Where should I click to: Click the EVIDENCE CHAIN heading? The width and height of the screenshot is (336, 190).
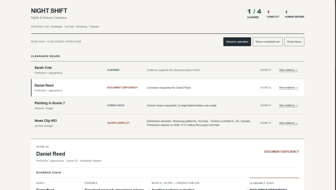pyautogui.click(x=49, y=172)
